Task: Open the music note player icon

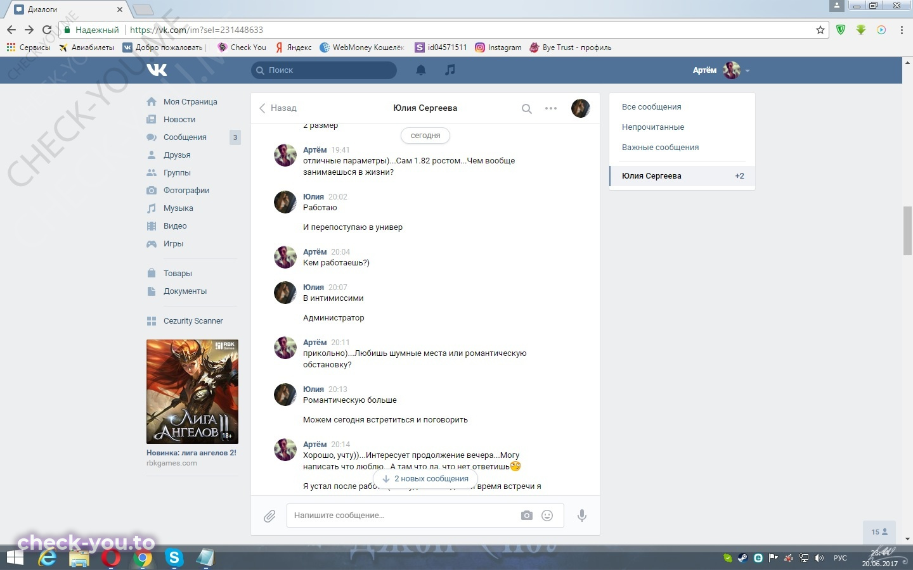Action: tap(450, 70)
